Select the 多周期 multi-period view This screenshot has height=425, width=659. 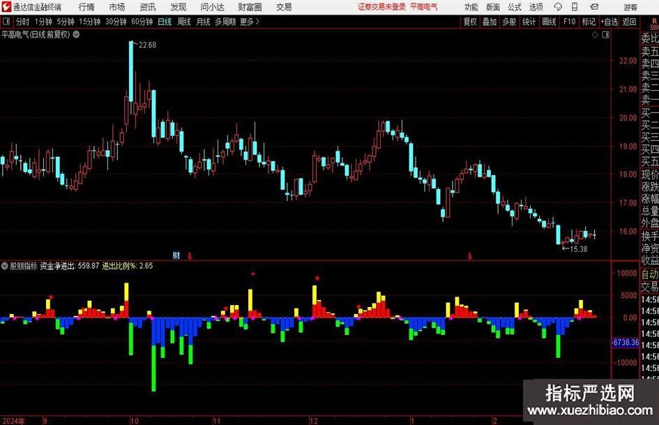(x=225, y=22)
